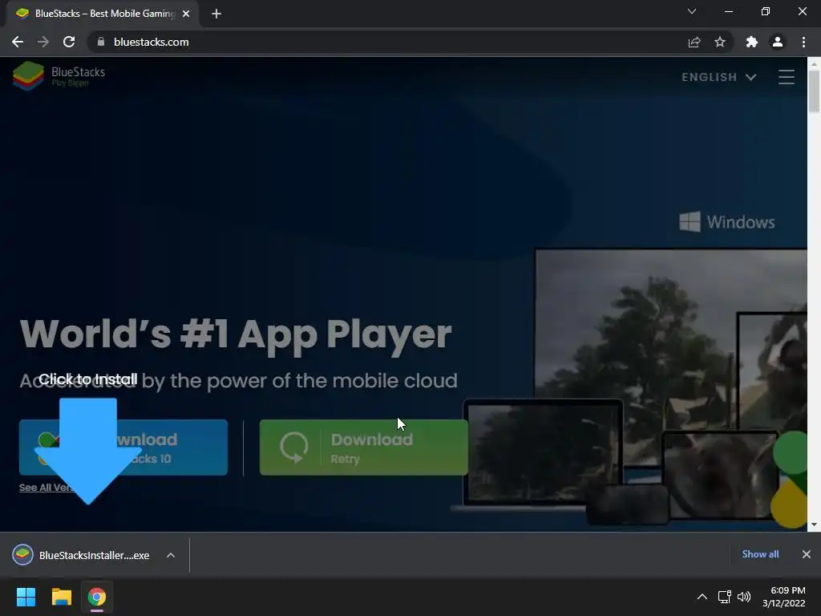Open the Chrome extensions puzzle icon

[751, 42]
